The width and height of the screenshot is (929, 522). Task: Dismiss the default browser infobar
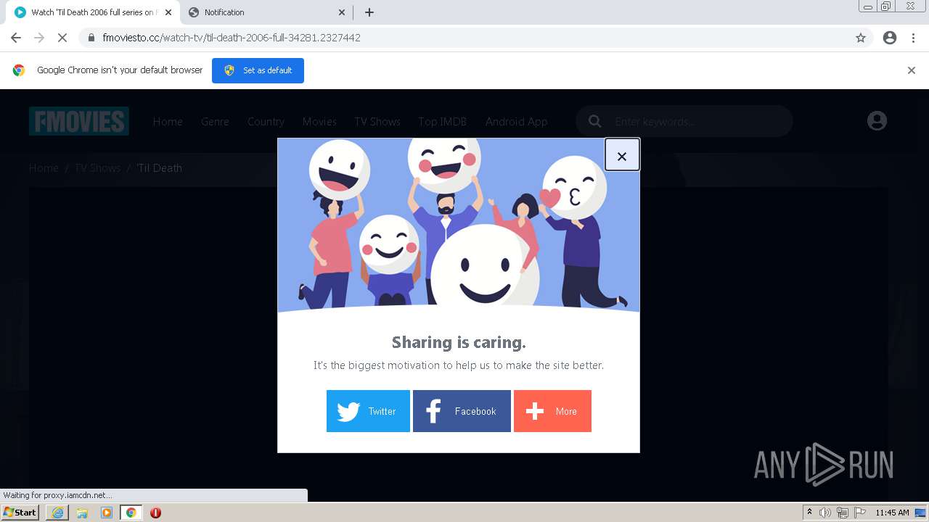912,70
